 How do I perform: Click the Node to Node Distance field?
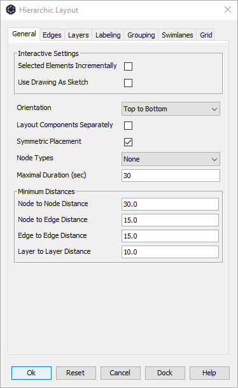pos(170,204)
